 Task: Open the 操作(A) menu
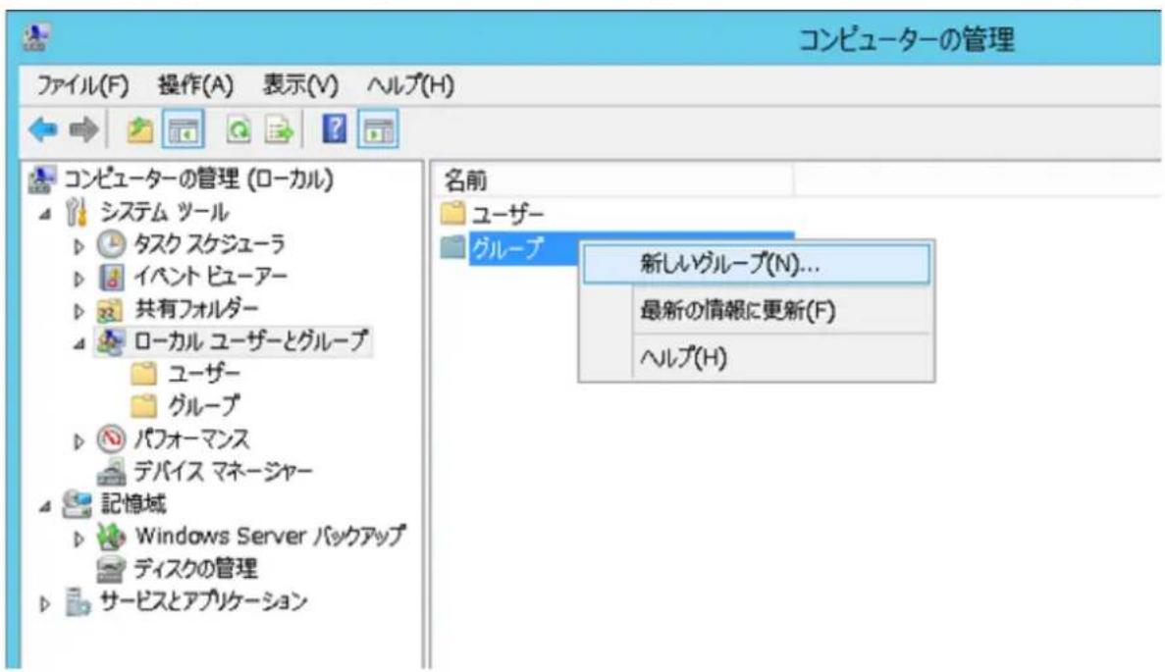(x=196, y=85)
